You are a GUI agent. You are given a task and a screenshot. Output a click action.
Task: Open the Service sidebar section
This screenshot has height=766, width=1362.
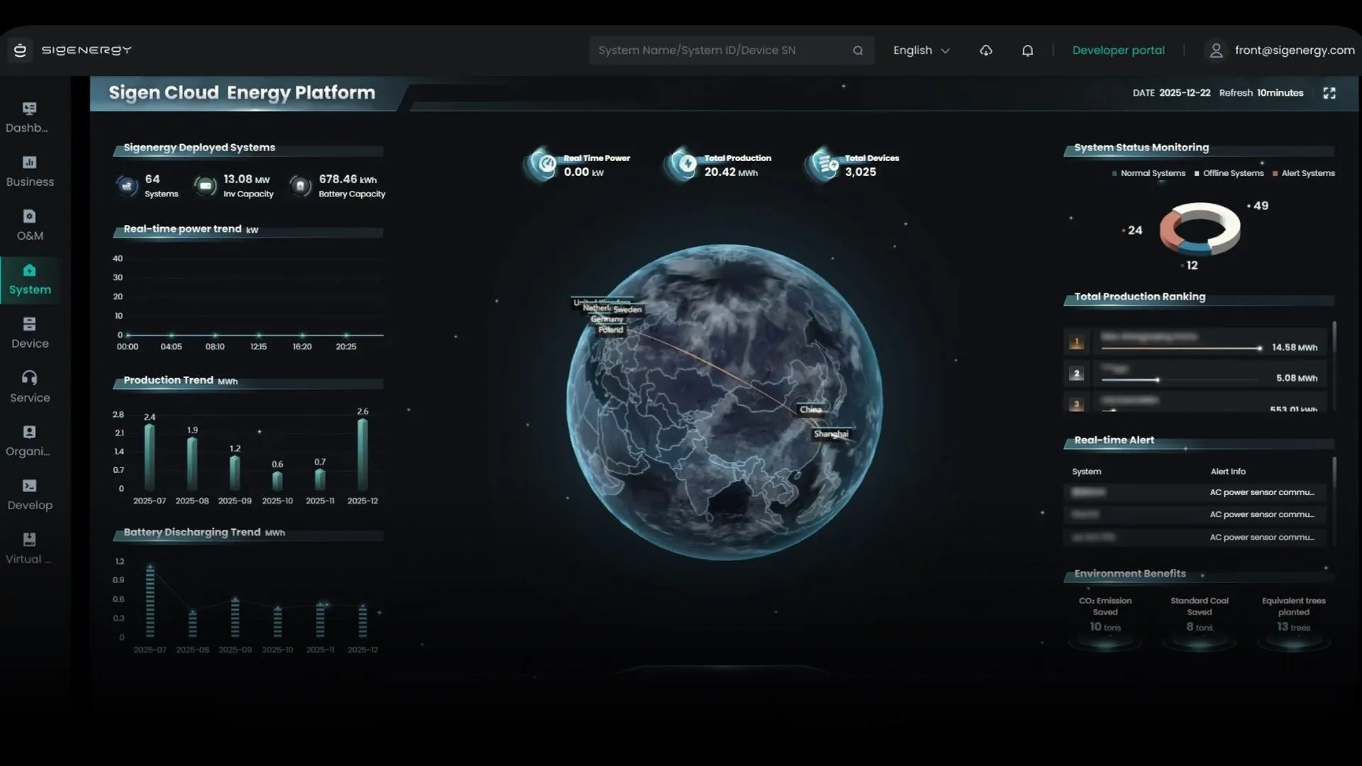29,387
